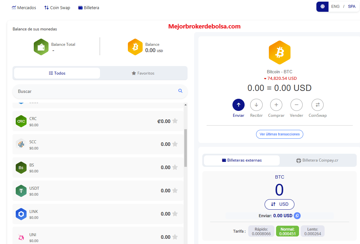Image resolution: width=360 pixels, height=244 pixels.
Task: Click the Bitcoin - BTC title text
Action: tap(279, 72)
